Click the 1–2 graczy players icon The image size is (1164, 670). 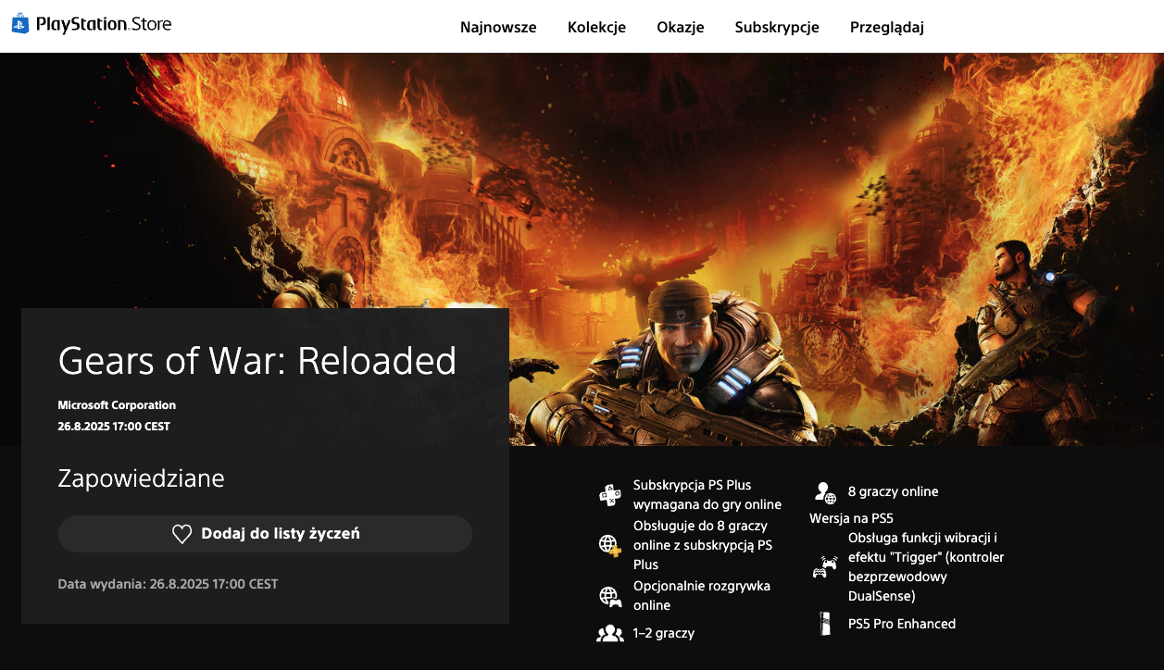[610, 634]
